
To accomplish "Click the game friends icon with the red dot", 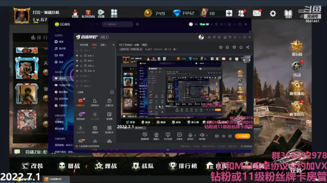I will pyautogui.click(x=242, y=13).
